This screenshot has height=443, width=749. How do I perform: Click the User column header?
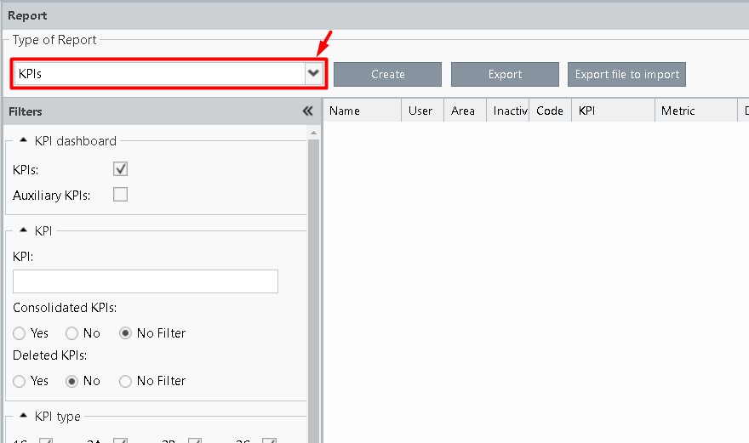pyautogui.click(x=420, y=111)
